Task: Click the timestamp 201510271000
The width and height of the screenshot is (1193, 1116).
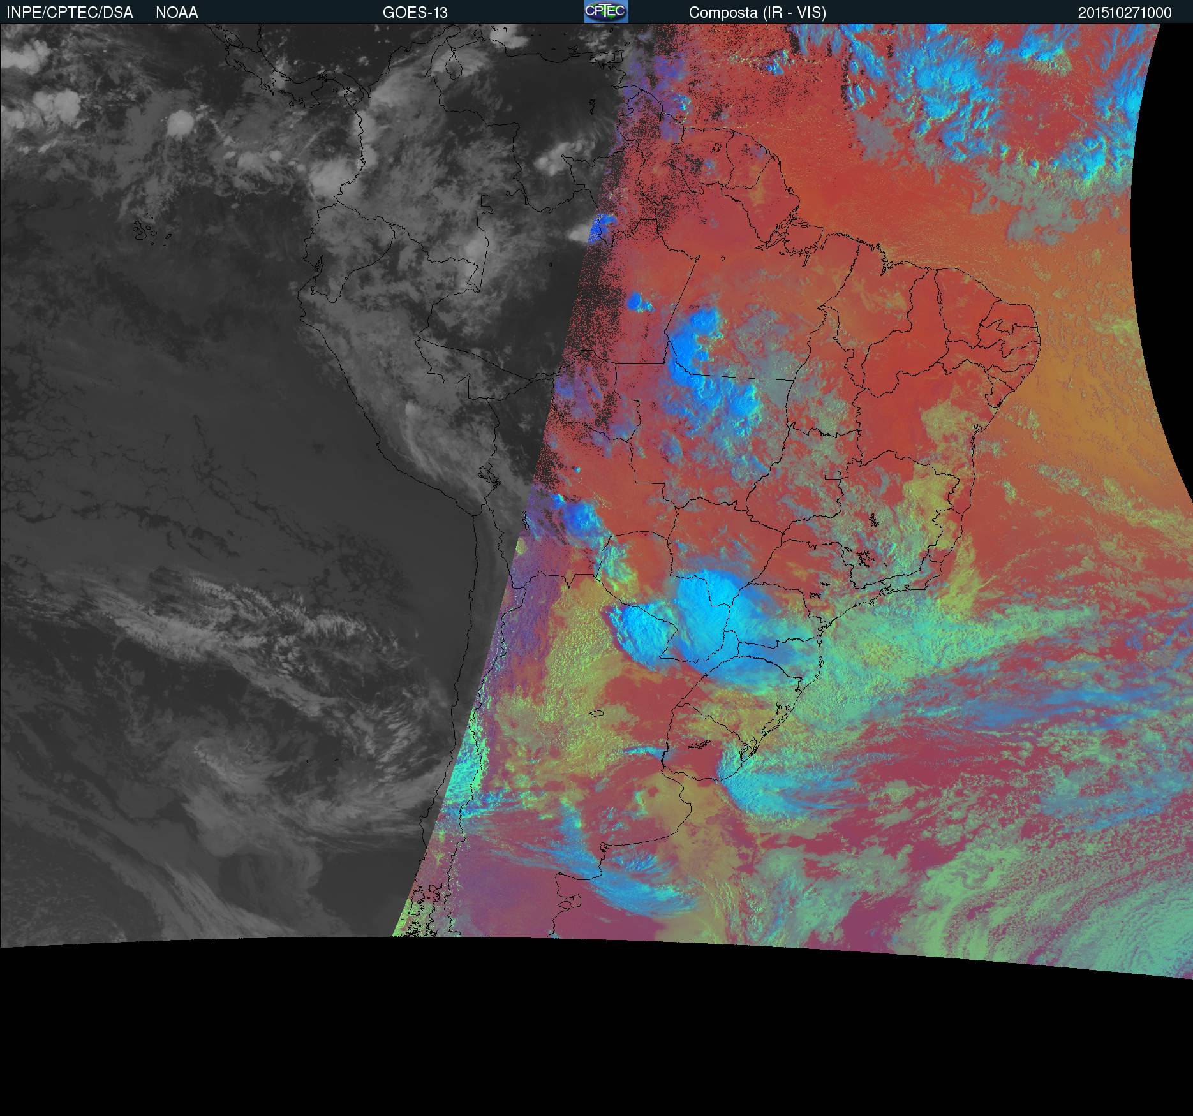Action: pos(1125,13)
